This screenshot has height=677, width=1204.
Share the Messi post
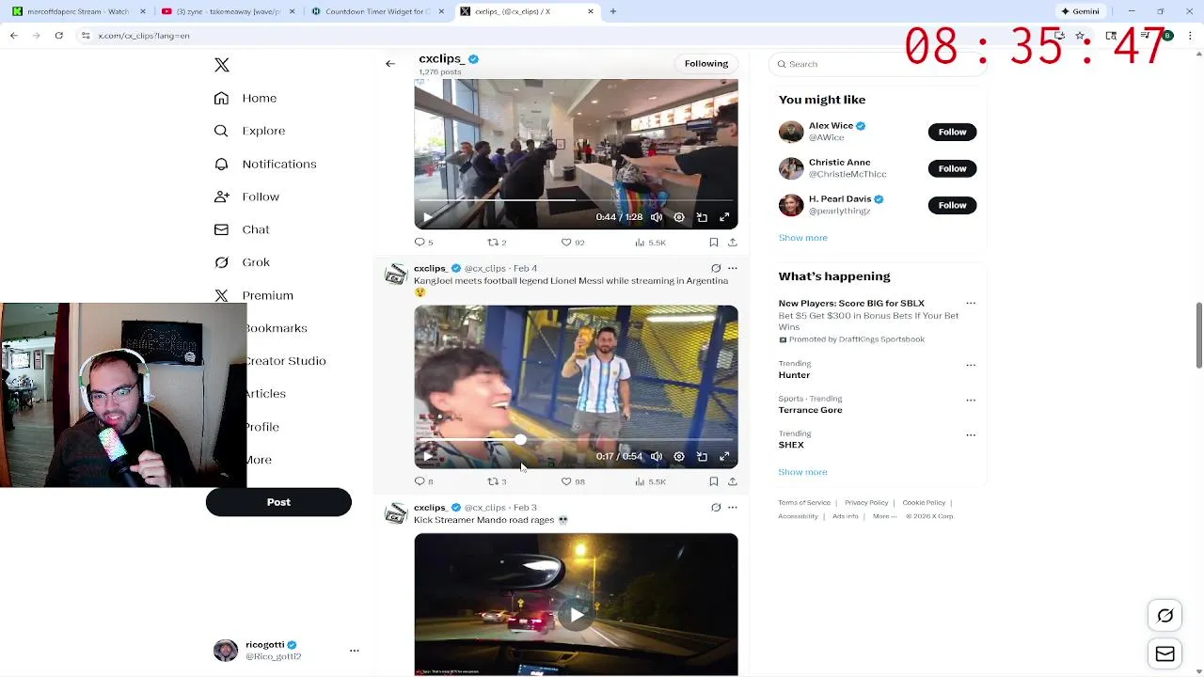(x=733, y=481)
